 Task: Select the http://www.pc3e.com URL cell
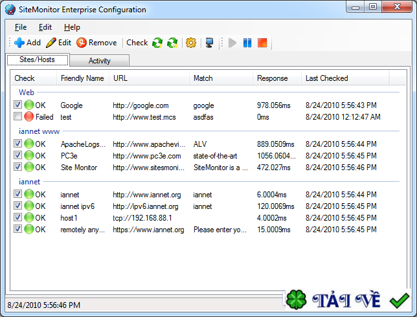pyautogui.click(x=147, y=156)
